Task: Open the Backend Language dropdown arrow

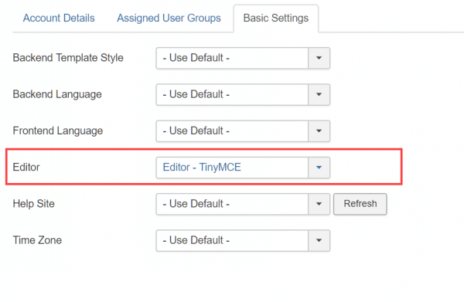Action: click(319, 94)
